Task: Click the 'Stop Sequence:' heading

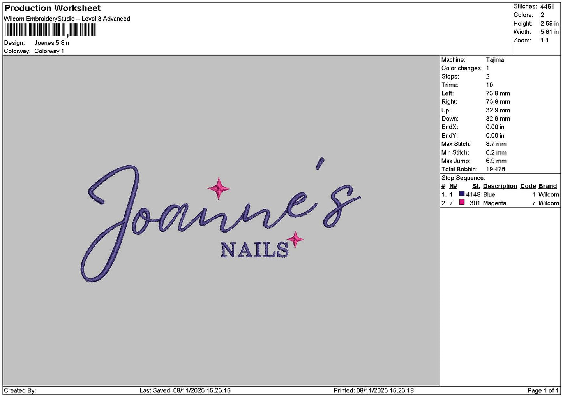Action: (463, 178)
